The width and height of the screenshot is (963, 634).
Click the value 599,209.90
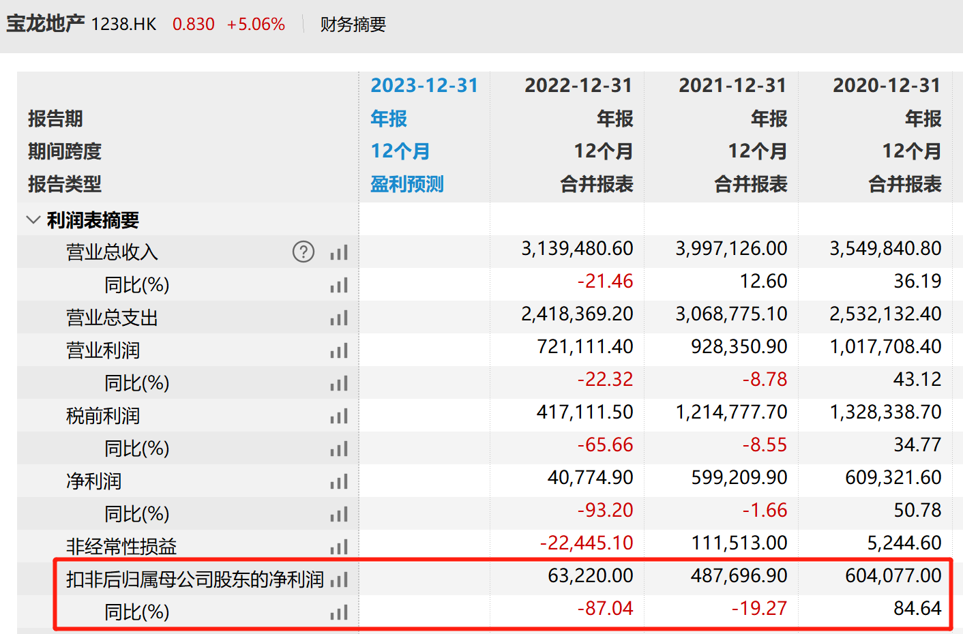(739, 477)
